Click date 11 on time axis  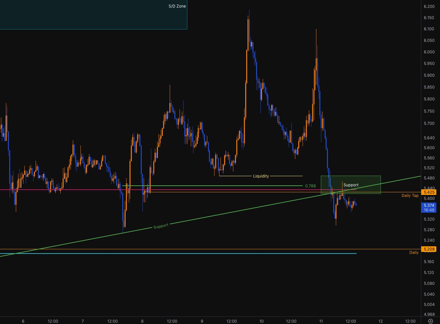[321, 321]
